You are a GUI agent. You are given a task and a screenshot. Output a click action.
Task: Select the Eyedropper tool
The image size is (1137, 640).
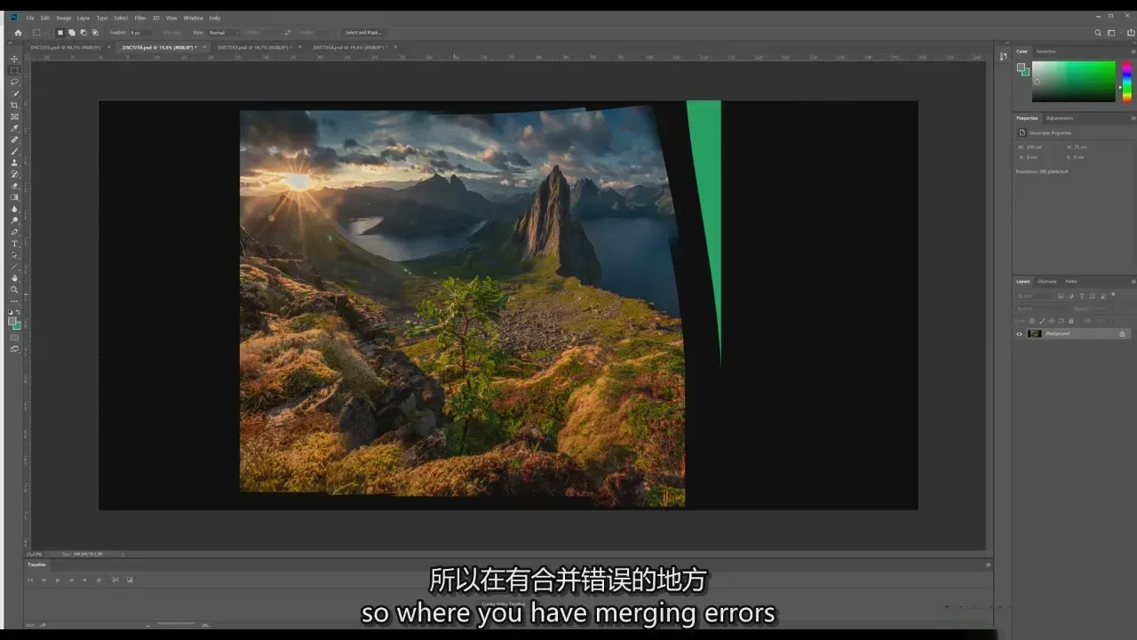coord(14,128)
